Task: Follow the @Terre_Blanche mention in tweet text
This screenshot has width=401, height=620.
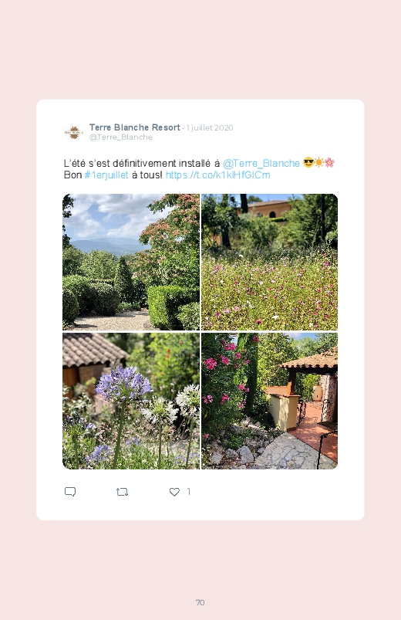Action: click(x=261, y=164)
